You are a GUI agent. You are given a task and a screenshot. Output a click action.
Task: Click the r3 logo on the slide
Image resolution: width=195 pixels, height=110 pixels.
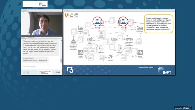tap(70, 70)
